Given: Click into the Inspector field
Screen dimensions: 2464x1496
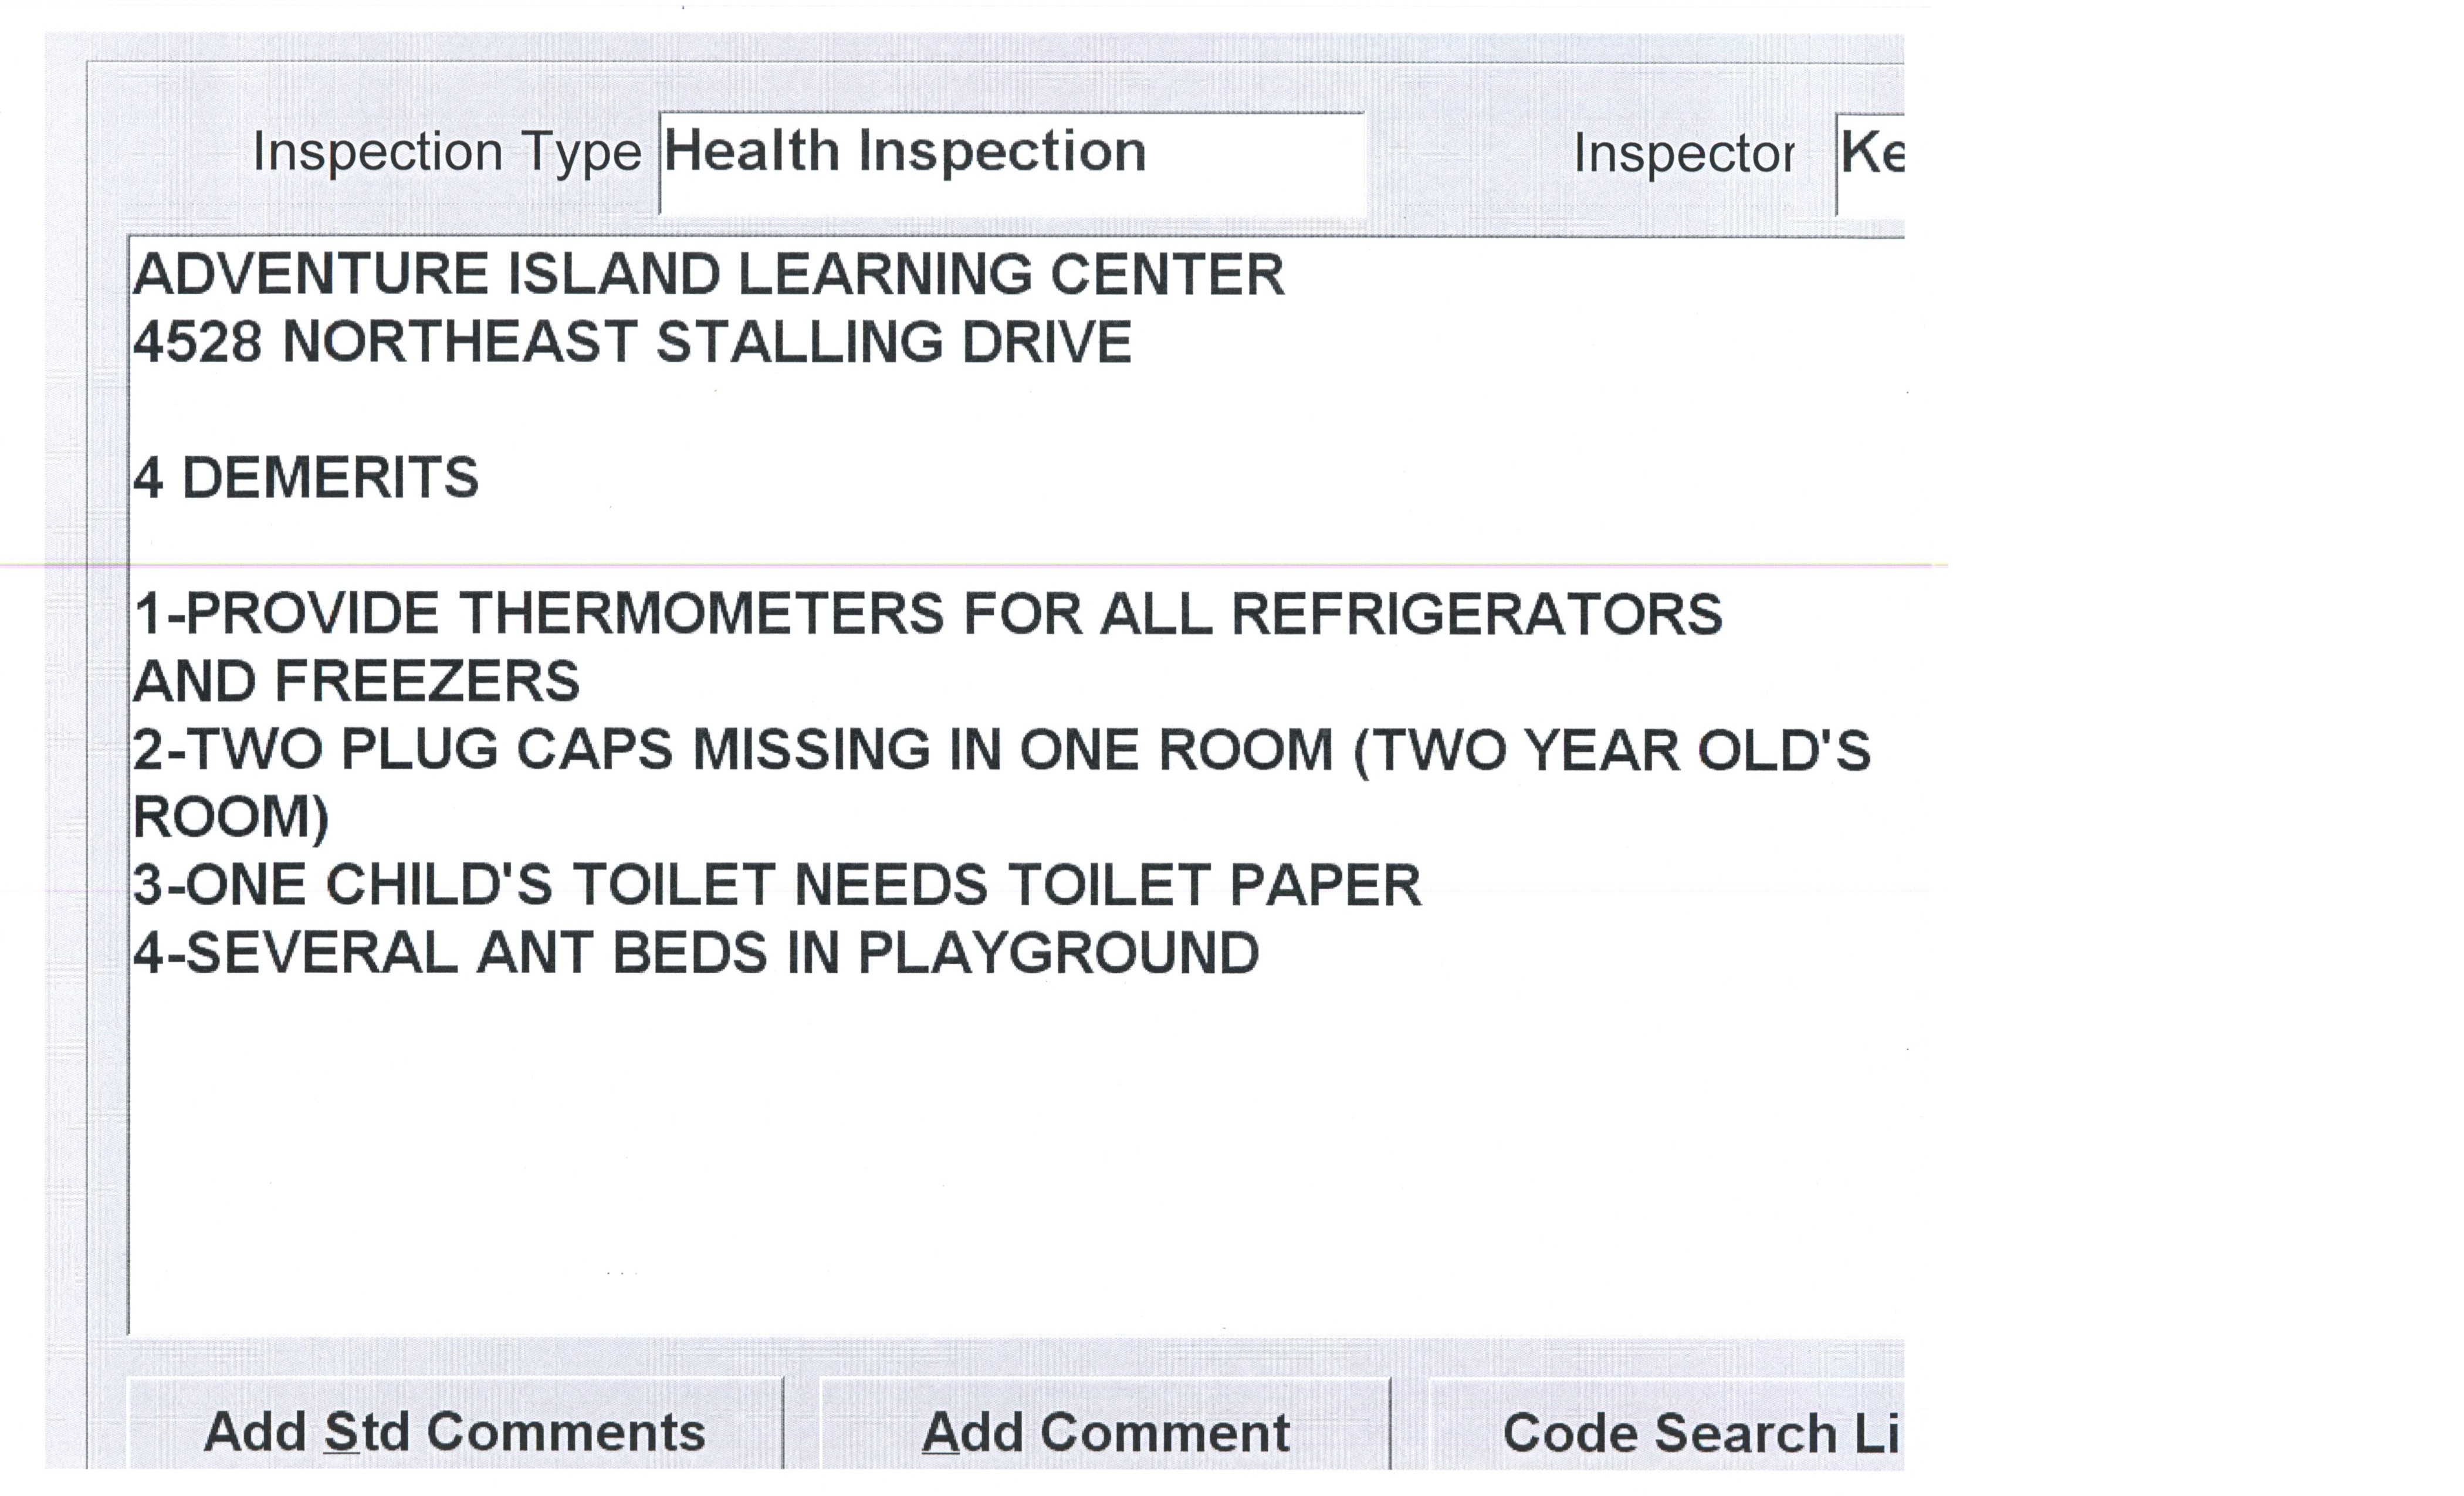Looking at the screenshot, I should click(1870, 162).
